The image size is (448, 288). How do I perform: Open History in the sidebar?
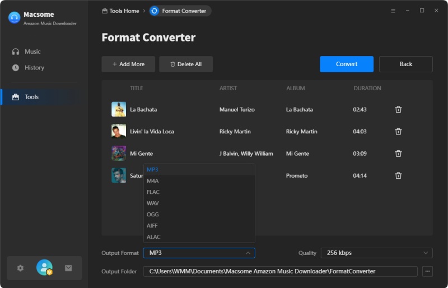click(x=28, y=67)
